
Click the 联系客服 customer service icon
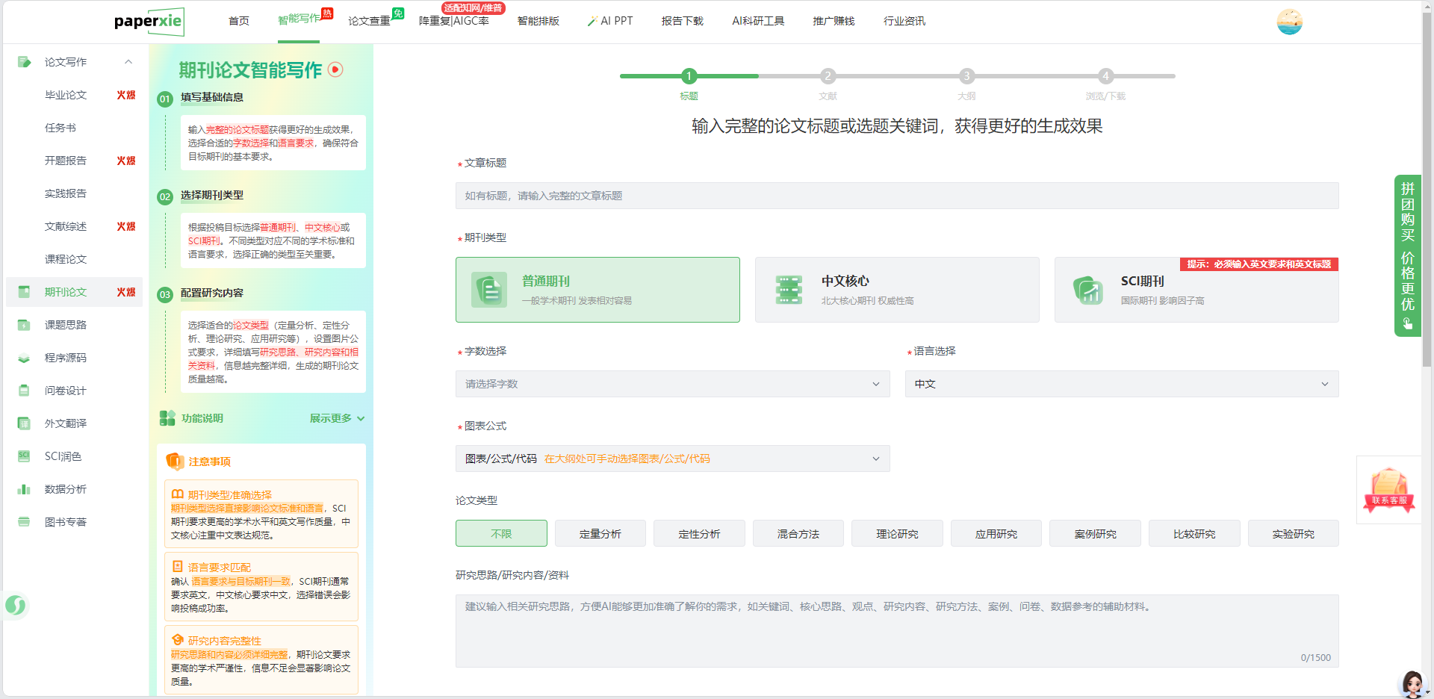(1388, 490)
